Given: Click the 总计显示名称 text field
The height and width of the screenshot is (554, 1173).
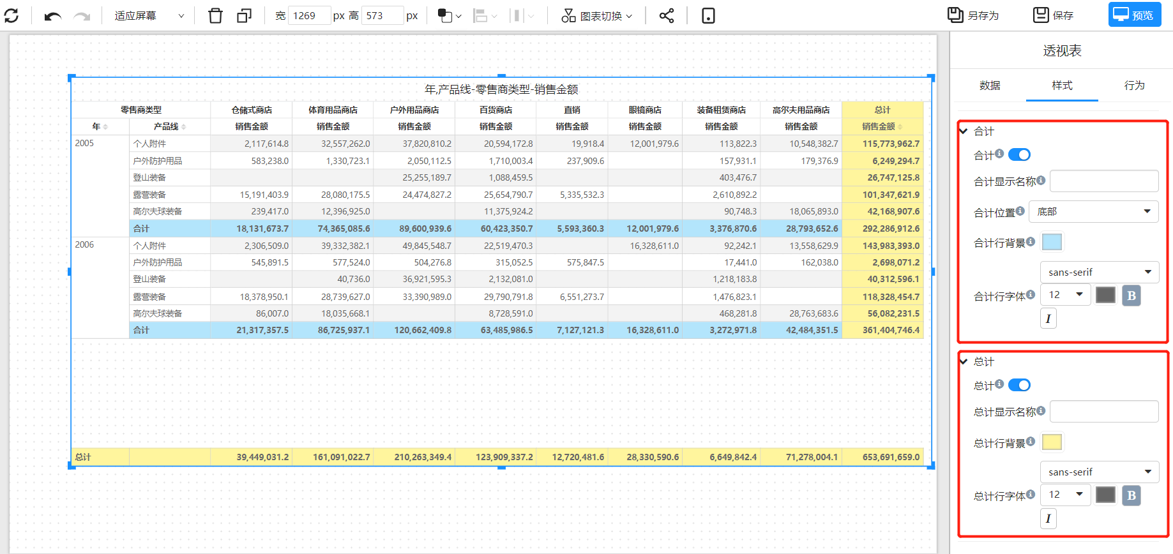Looking at the screenshot, I should [1104, 412].
